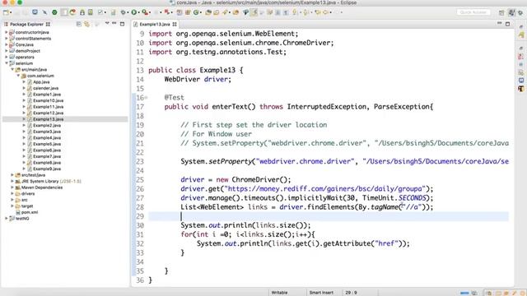The width and height of the screenshot is (527, 296).
Task: Toggle Mark Occurrences in the toolbar
Action: [254, 12]
